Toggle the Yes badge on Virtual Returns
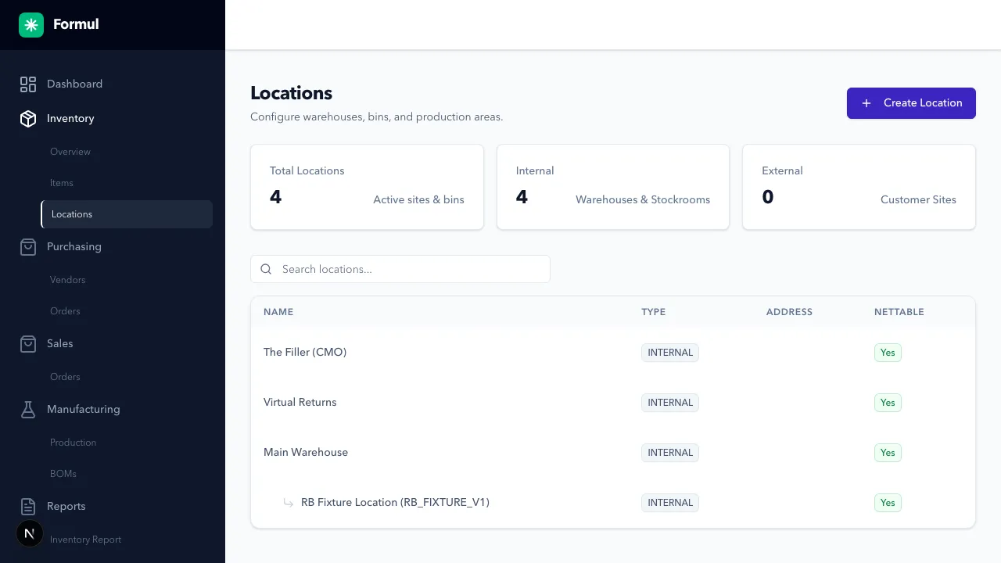 888,403
